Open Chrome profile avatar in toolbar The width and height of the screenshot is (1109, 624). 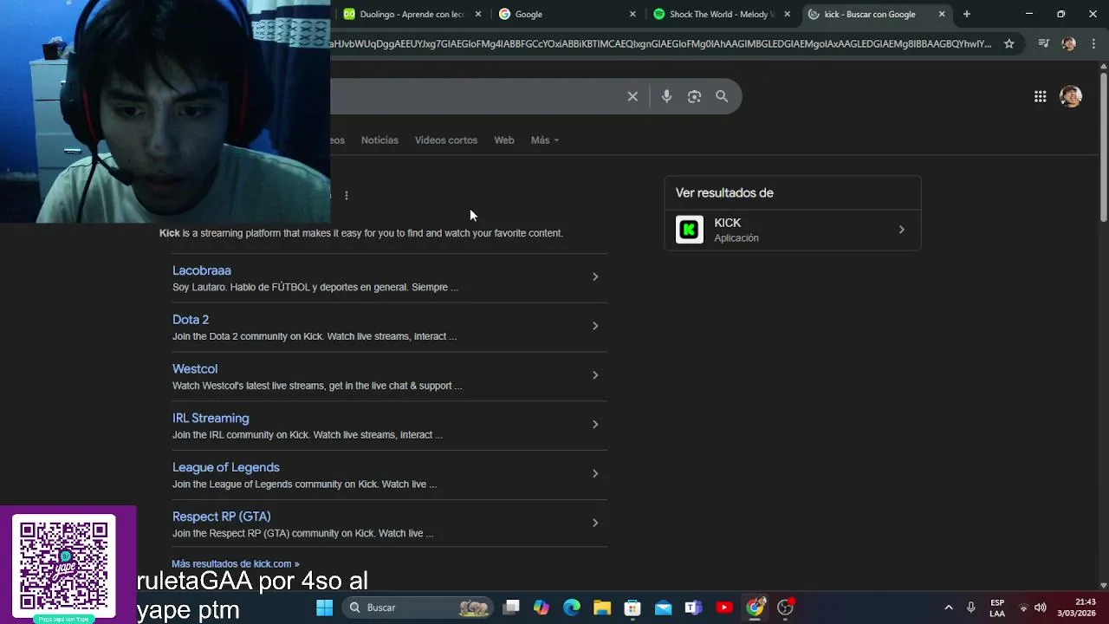coord(1068,43)
